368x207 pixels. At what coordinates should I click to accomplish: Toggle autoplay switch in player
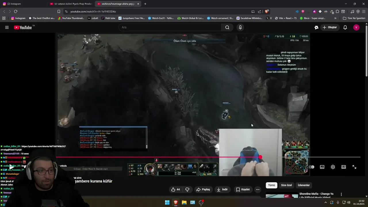pos(312,167)
